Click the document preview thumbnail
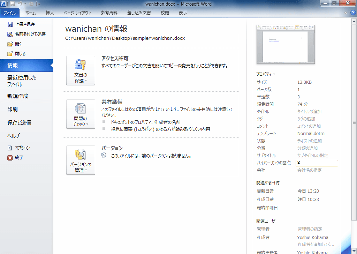The image size is (357, 254). [286, 44]
